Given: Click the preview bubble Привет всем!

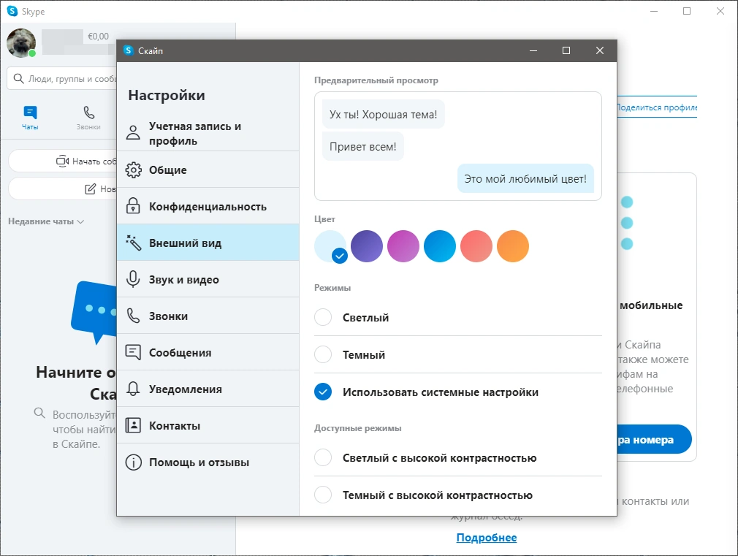Looking at the screenshot, I should tap(363, 146).
